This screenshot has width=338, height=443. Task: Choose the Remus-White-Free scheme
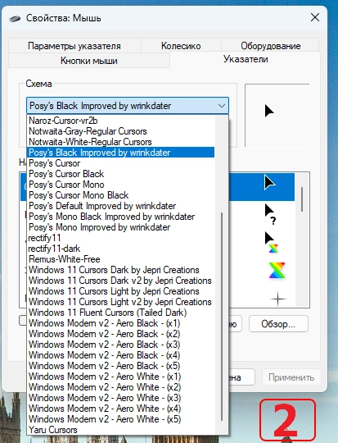click(120, 259)
